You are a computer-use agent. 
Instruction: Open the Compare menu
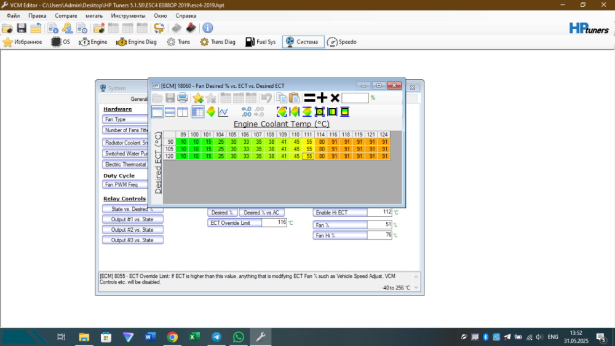[66, 15]
